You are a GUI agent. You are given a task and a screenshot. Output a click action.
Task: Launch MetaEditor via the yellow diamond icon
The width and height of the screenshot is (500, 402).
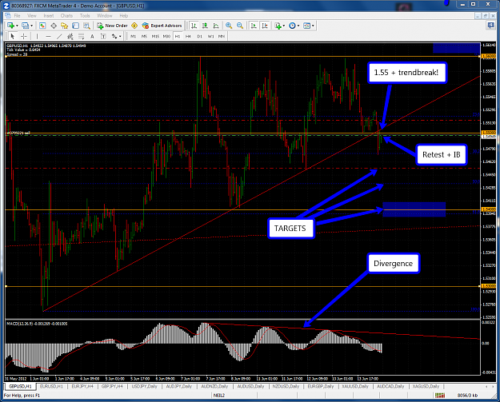(x=134, y=26)
